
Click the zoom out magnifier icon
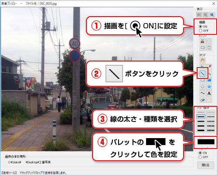205,15
